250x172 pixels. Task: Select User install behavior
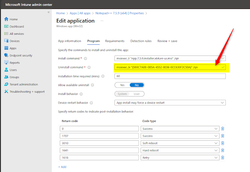click(x=137, y=94)
